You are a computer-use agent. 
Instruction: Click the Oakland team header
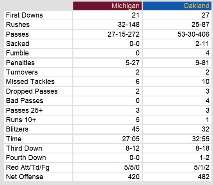point(177,6)
